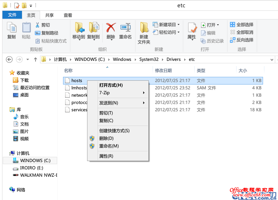Click Select none (全部取消)

242,32
